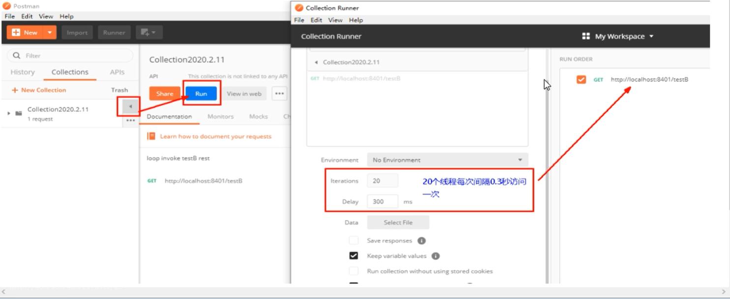Open the Environment dropdown showing No Environment
730x299 pixels.
[x=447, y=160]
